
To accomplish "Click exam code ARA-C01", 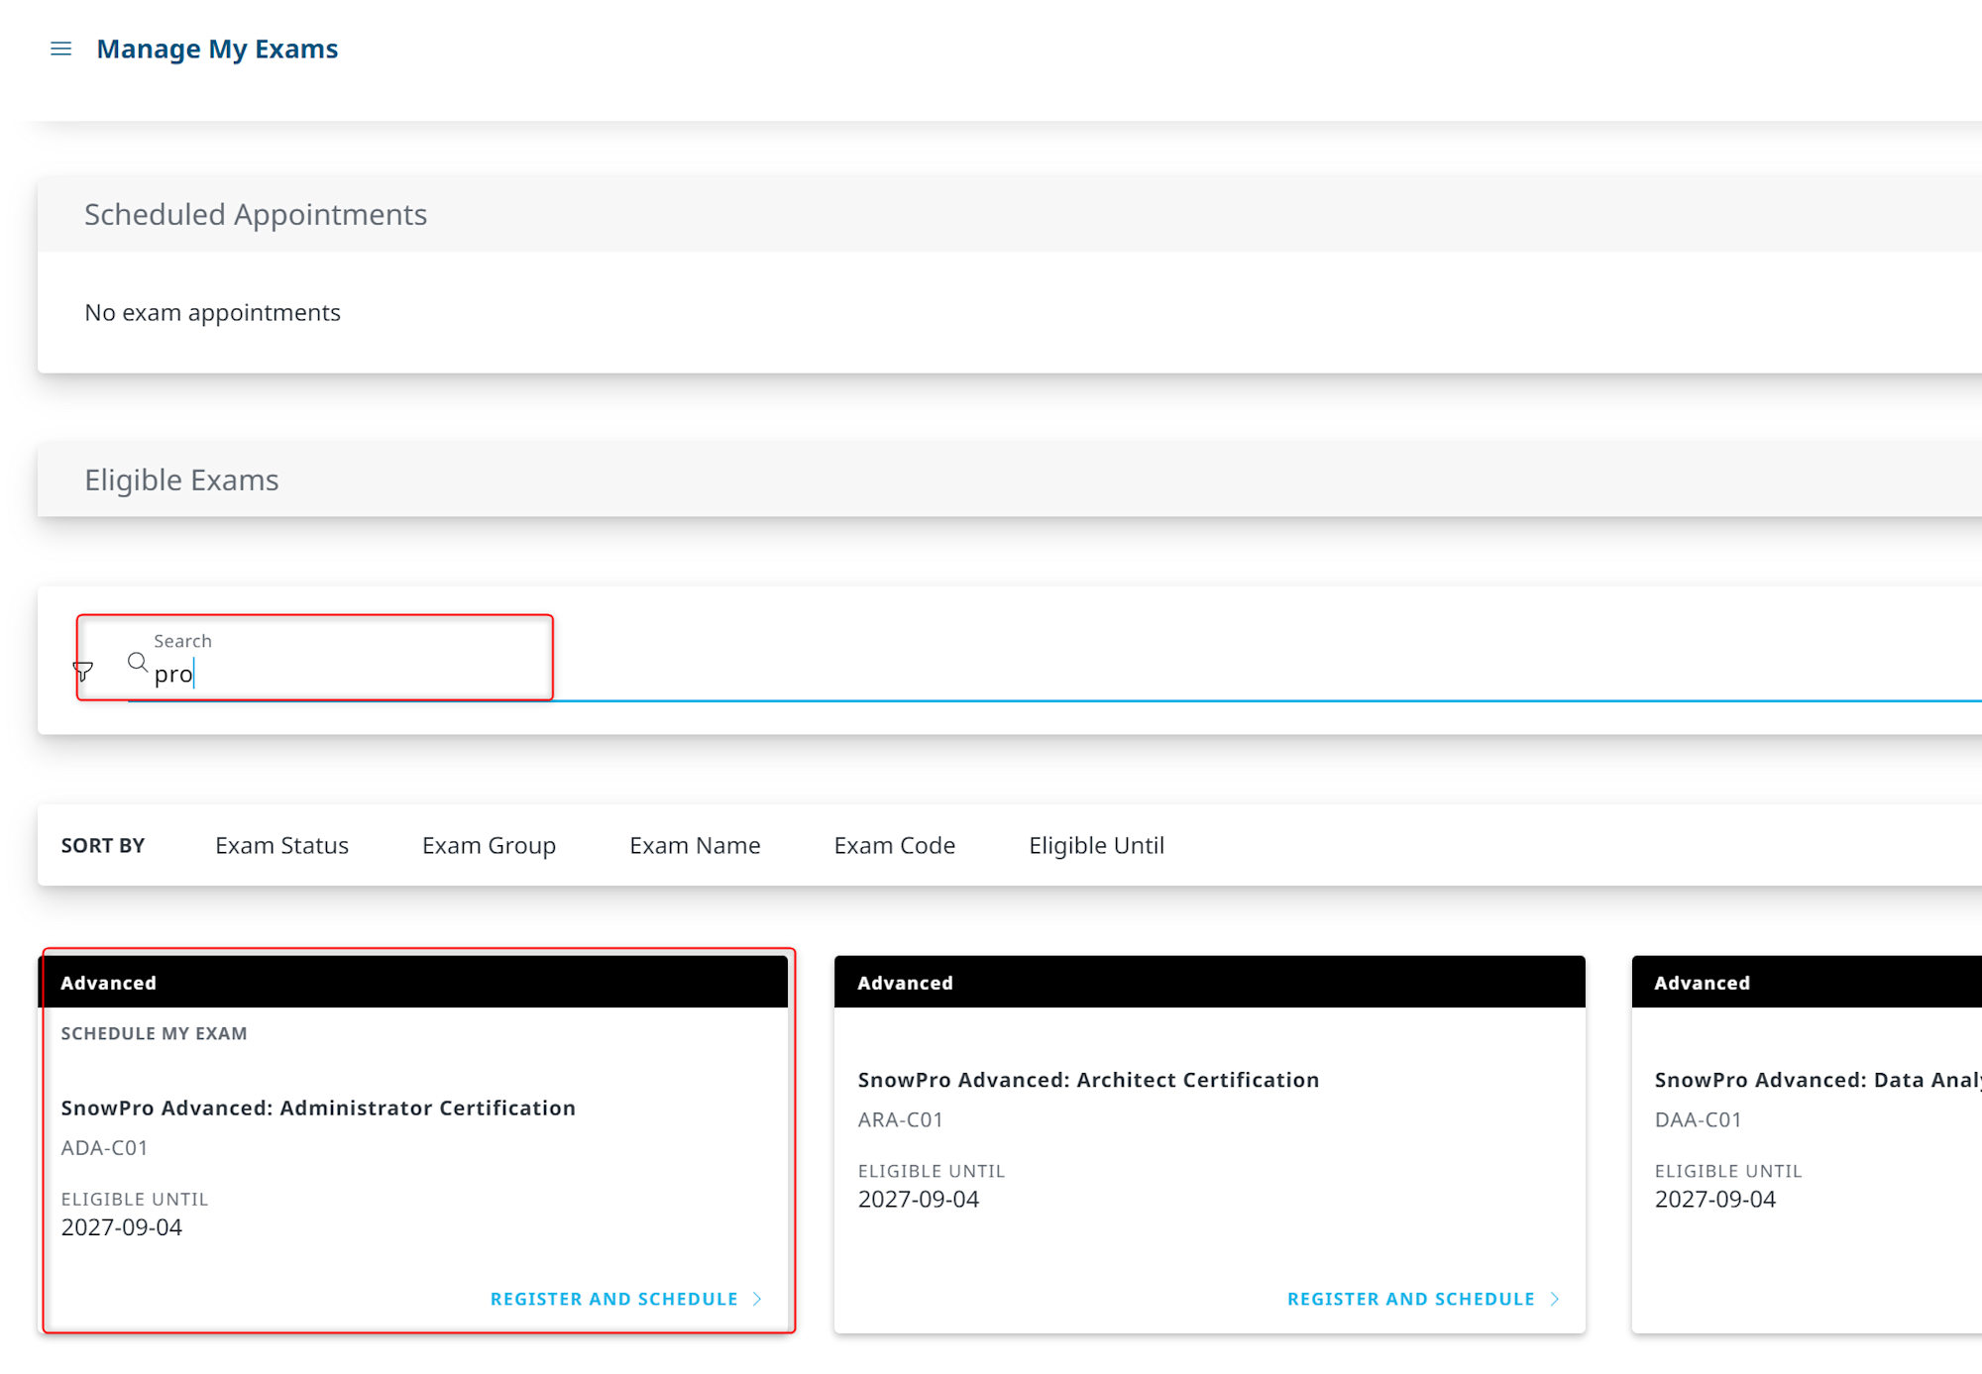I will click(x=900, y=1120).
